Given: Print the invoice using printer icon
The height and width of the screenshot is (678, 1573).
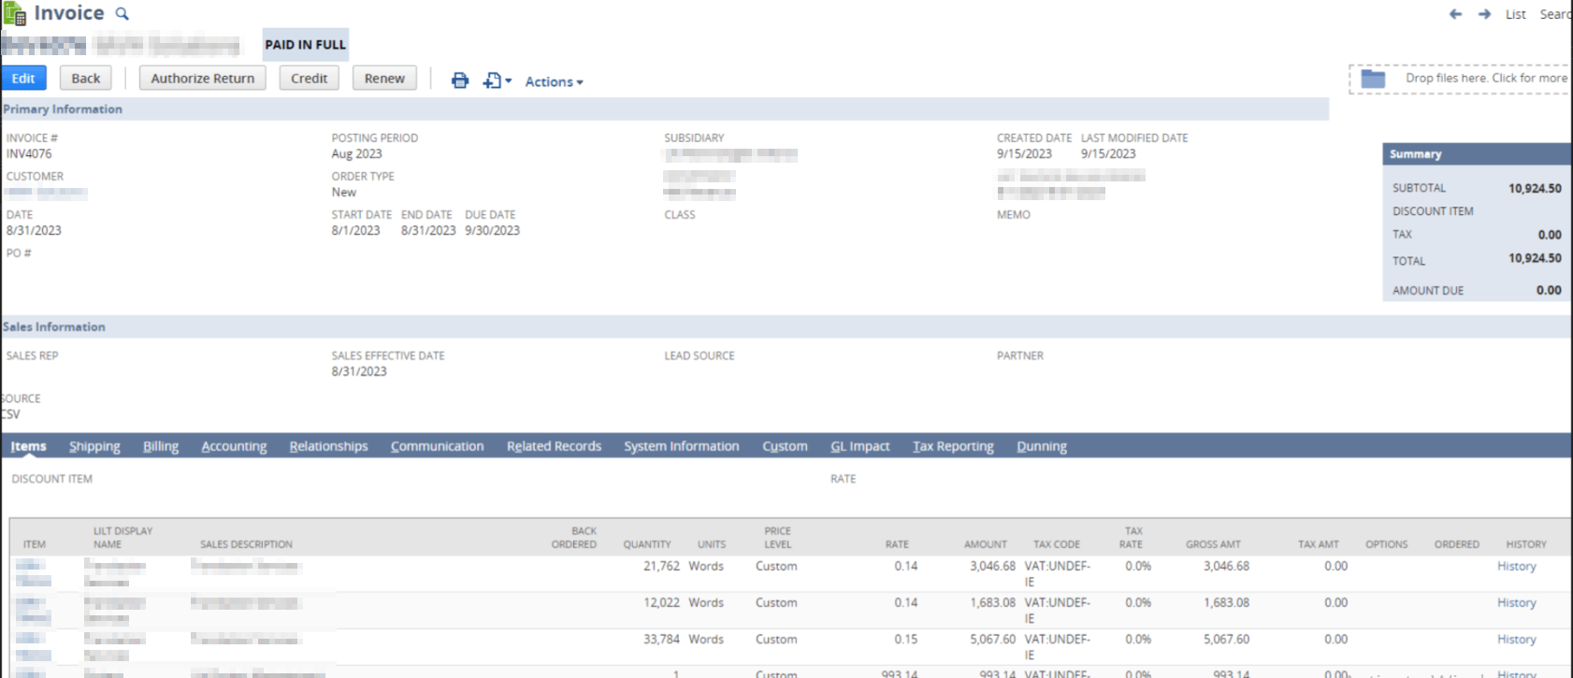Looking at the screenshot, I should pyautogui.click(x=459, y=80).
